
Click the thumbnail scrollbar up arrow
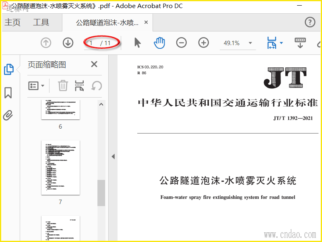tap(101, 104)
